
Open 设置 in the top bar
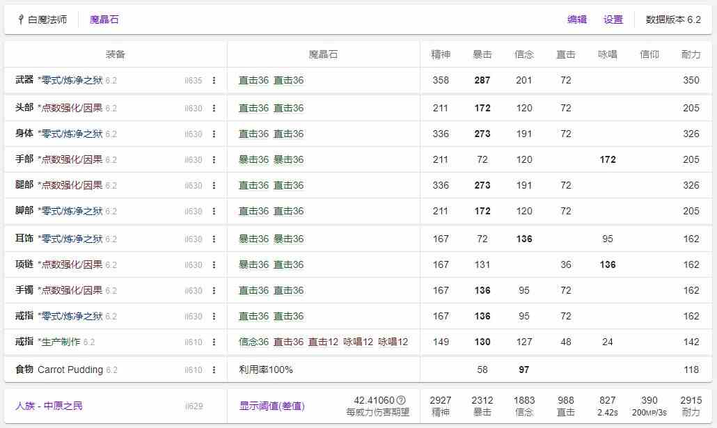(x=613, y=19)
